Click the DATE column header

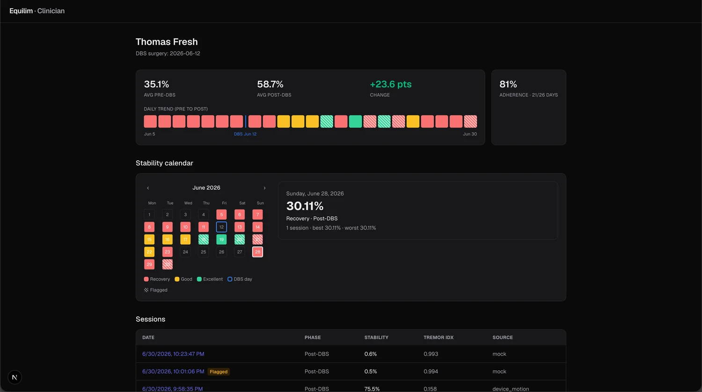148,337
